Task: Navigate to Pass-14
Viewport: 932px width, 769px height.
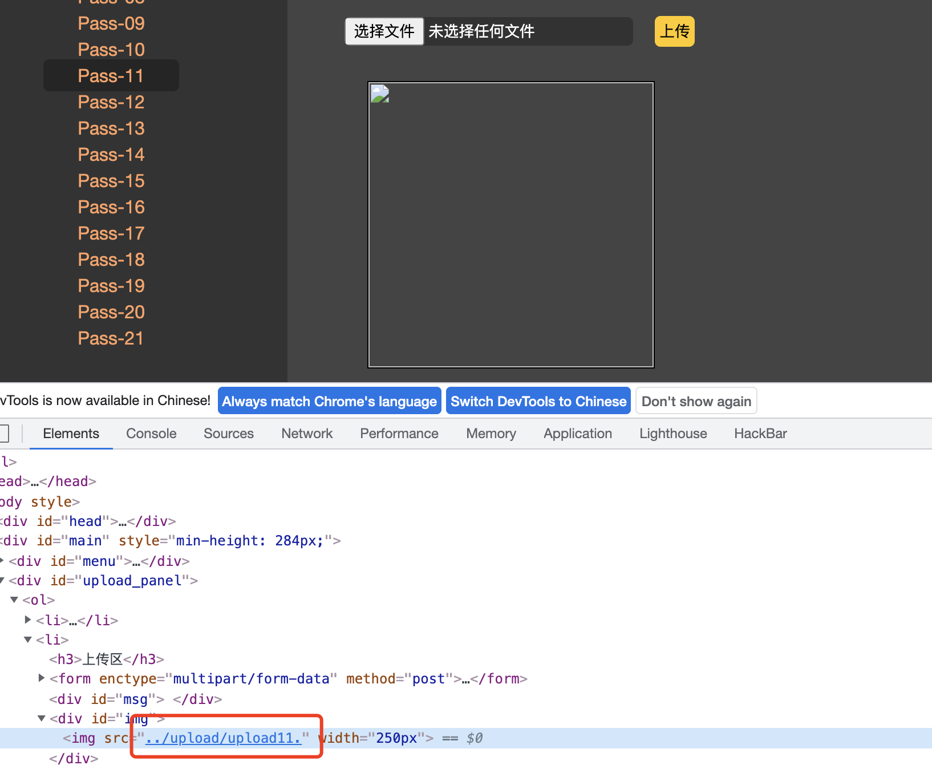Action: 111,155
